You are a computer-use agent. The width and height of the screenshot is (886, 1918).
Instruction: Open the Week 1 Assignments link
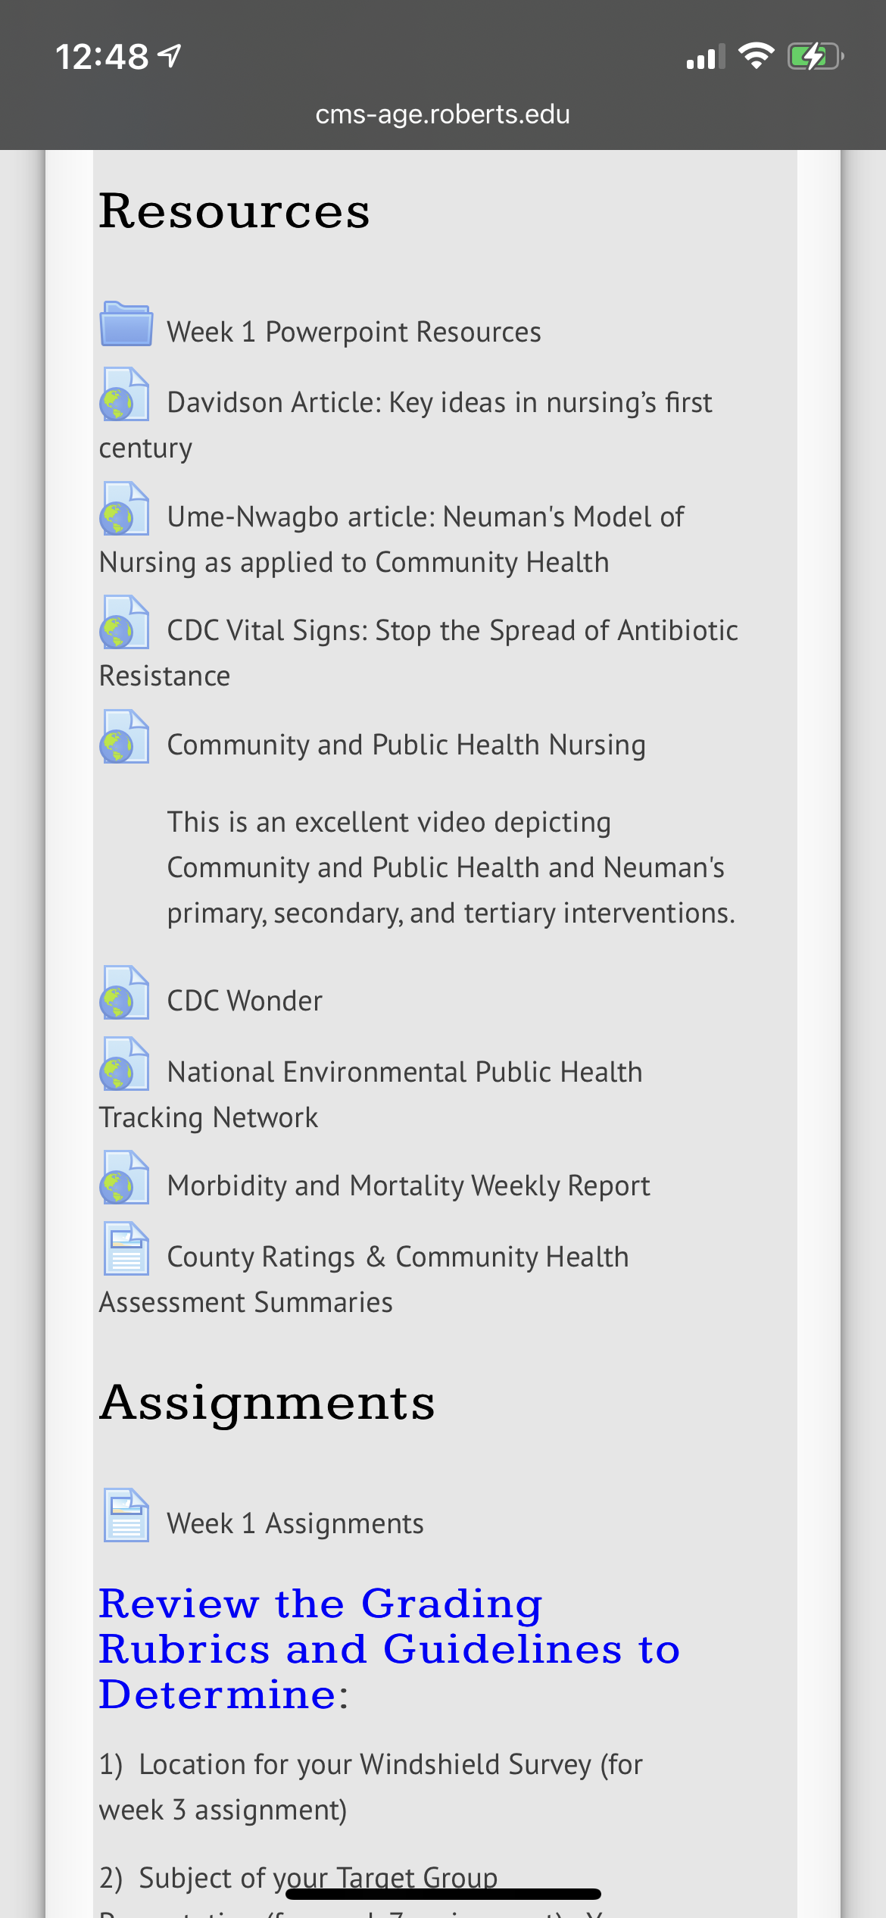[x=295, y=1523]
